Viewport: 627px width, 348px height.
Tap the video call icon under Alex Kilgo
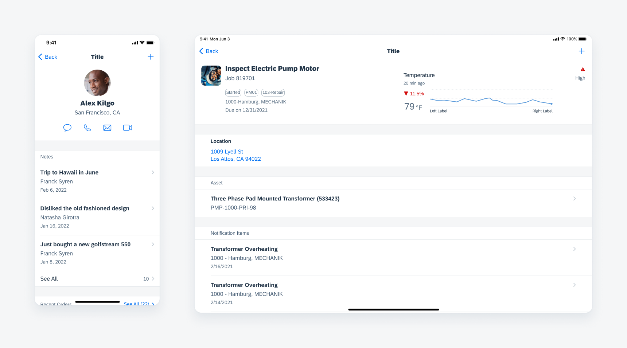click(x=128, y=128)
